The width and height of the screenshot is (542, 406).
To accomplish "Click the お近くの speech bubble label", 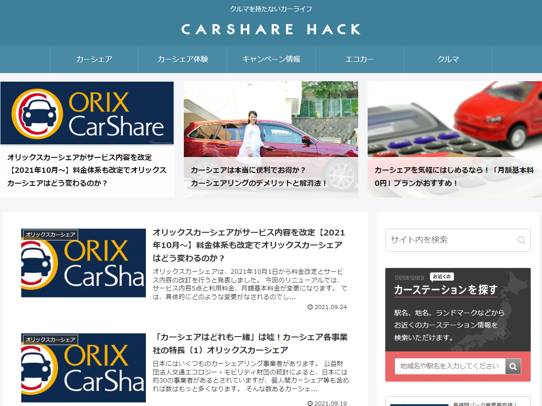I will [x=442, y=277].
